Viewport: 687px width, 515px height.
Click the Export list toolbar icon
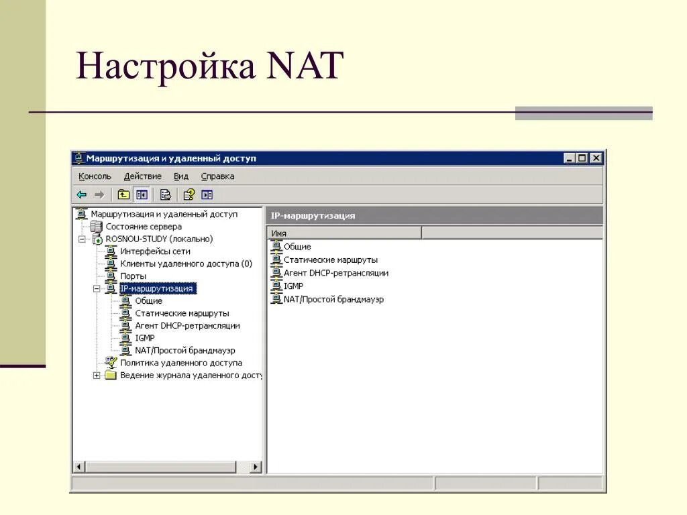click(x=165, y=194)
